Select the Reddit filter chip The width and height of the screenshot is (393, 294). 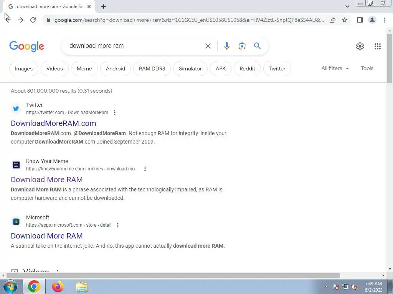click(247, 69)
